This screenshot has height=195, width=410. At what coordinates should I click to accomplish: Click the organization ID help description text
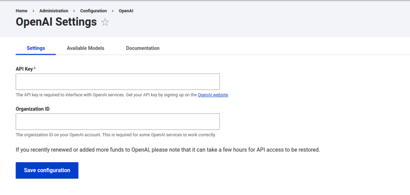[x=116, y=135]
